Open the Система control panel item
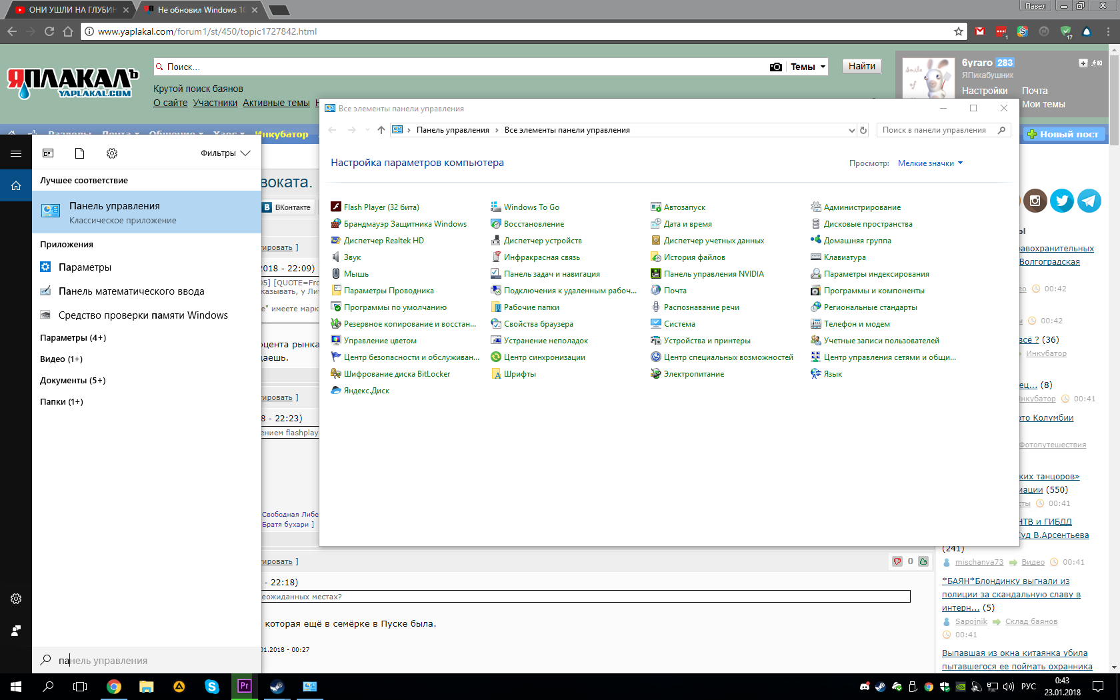The image size is (1120, 700). (x=673, y=324)
